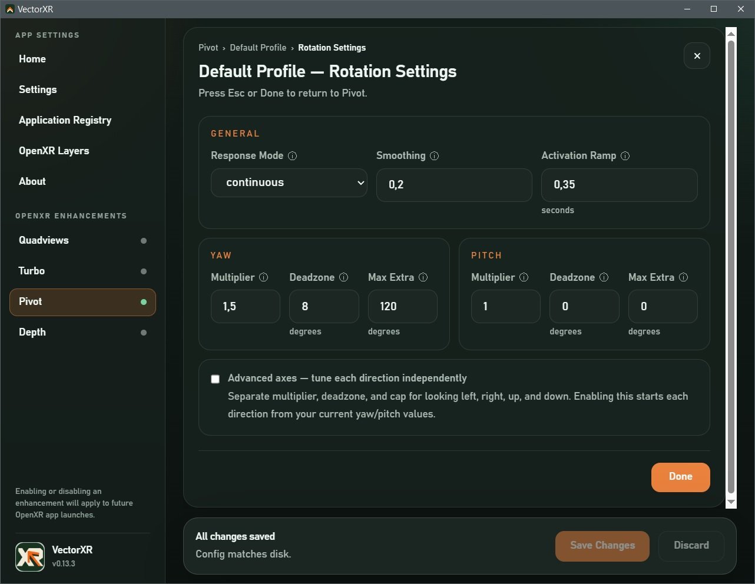Click the Yaw Multiplier field showing 1,5

point(246,306)
